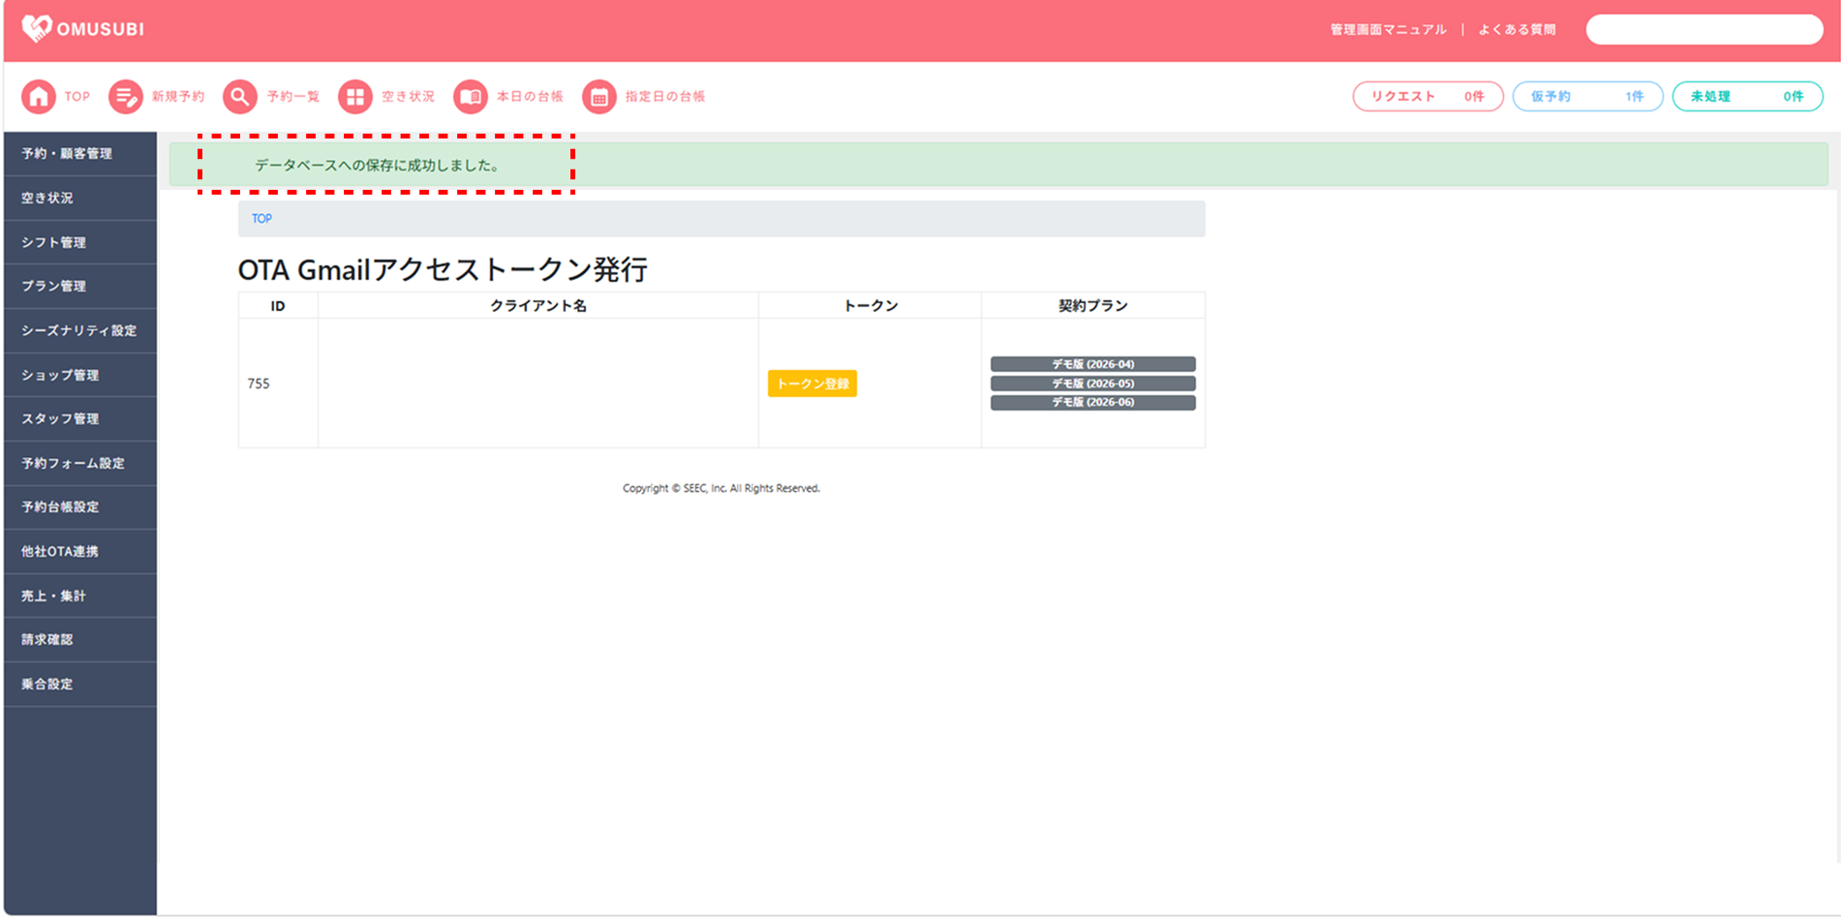The height and width of the screenshot is (919, 1841).
Task: Show 未処理 0件 list
Action: click(x=1747, y=97)
